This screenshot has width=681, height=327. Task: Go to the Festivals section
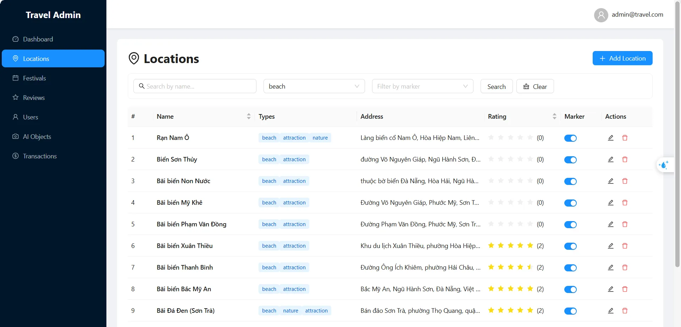tap(53, 78)
